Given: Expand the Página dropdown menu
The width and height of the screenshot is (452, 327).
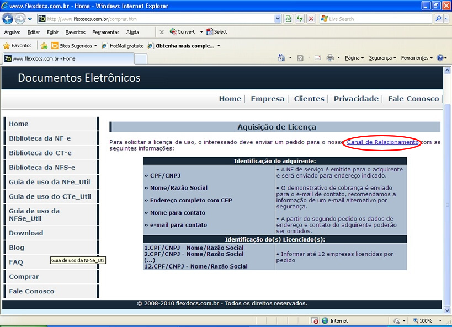Looking at the screenshot, I should pyautogui.click(x=354, y=58).
